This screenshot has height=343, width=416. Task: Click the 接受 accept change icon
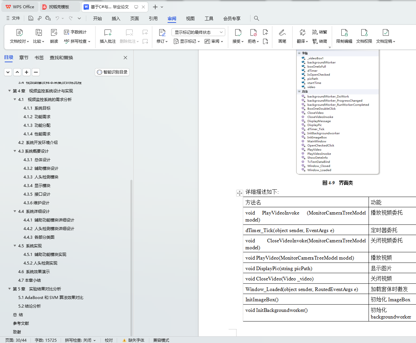point(238,32)
